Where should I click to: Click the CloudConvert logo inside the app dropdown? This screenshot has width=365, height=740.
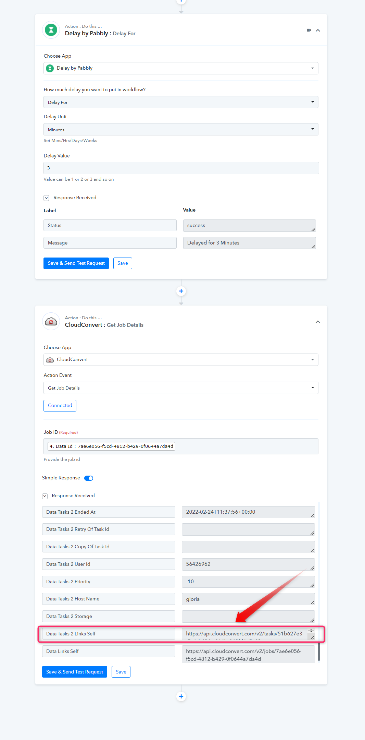click(50, 360)
